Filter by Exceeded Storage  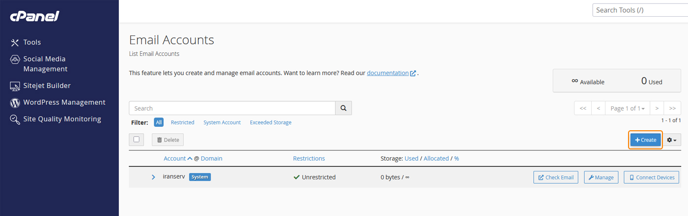point(270,122)
